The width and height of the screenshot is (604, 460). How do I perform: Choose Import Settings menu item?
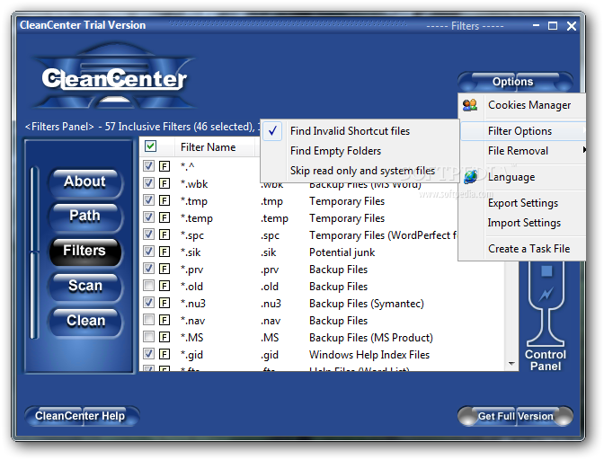(x=523, y=223)
